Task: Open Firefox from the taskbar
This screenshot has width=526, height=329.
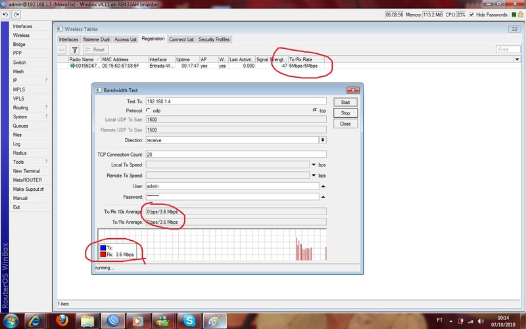Action: point(62,320)
